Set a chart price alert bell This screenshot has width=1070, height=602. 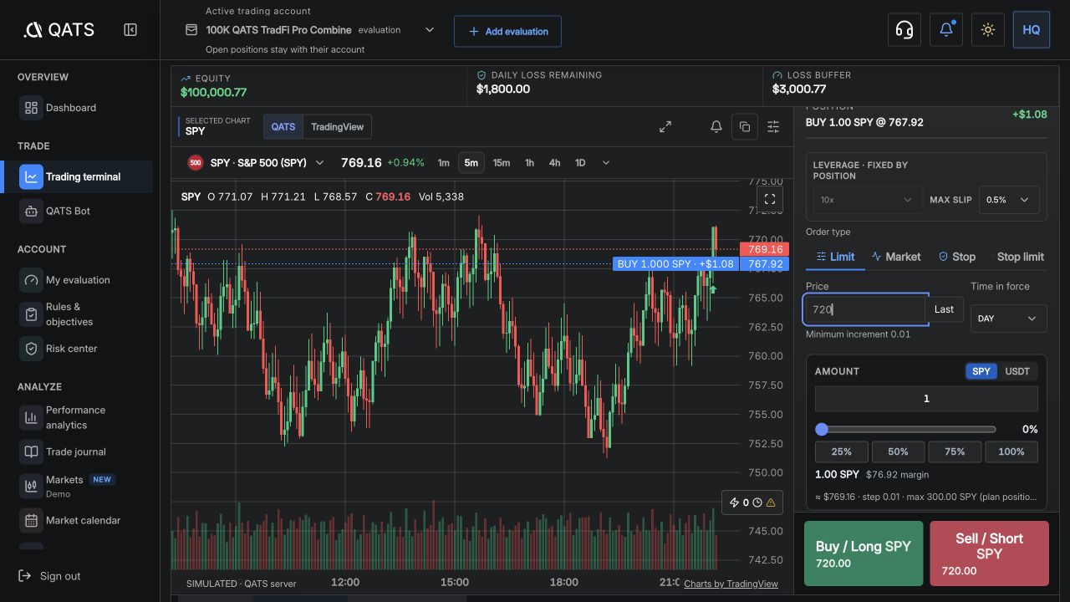pos(716,126)
